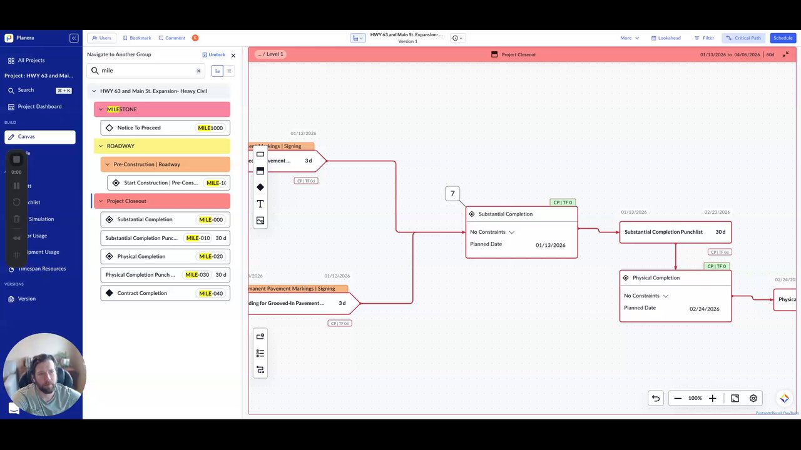Select the Text tool

pos(260,204)
